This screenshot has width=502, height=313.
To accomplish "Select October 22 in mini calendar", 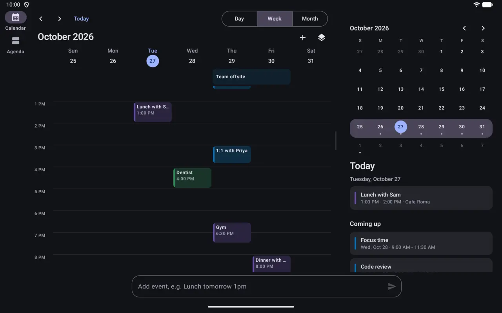I will tap(442, 108).
